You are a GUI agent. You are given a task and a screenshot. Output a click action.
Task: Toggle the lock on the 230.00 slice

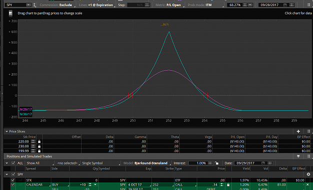pyautogui.click(x=40, y=146)
